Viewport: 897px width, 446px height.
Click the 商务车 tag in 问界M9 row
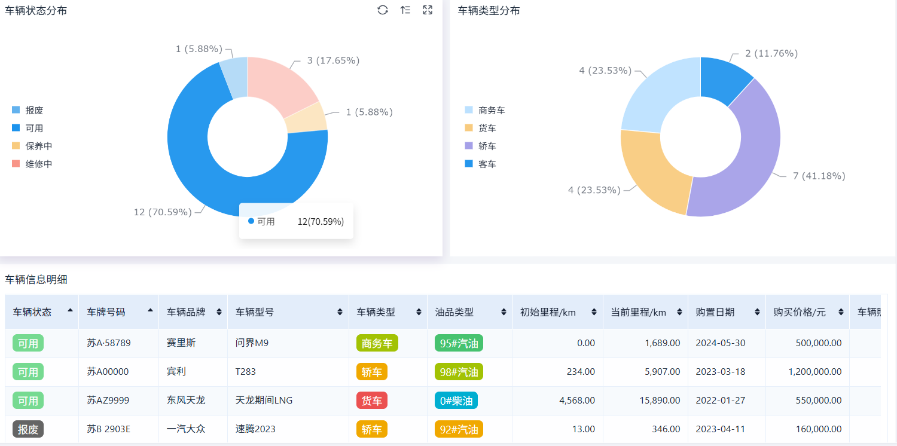[377, 343]
